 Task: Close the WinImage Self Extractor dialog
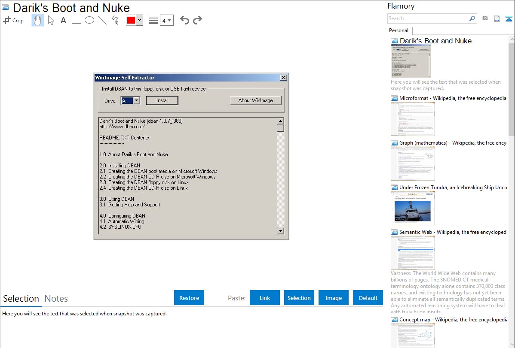pos(284,77)
